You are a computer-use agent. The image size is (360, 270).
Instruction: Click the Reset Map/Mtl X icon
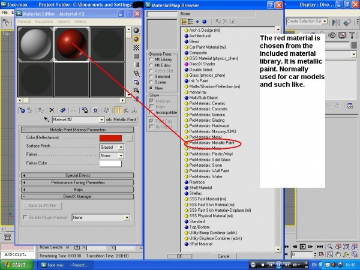[x=52, y=110]
